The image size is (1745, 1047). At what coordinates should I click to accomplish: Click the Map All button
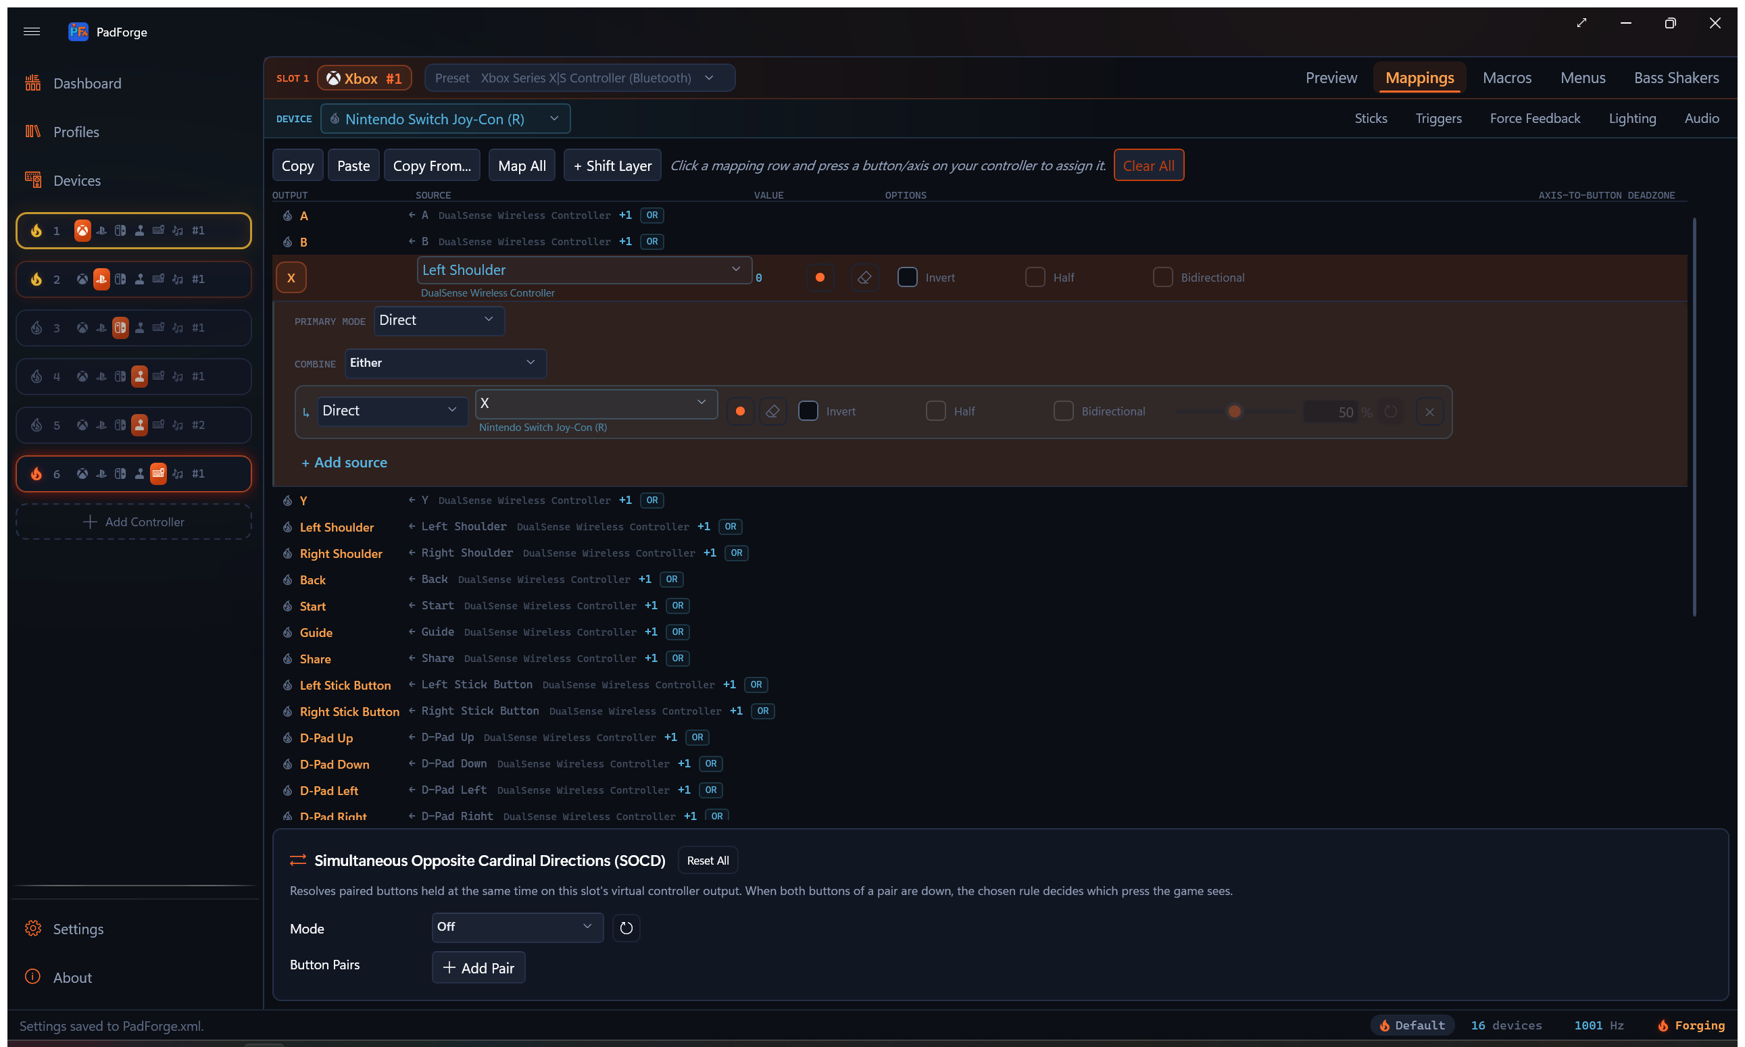pos(522,165)
